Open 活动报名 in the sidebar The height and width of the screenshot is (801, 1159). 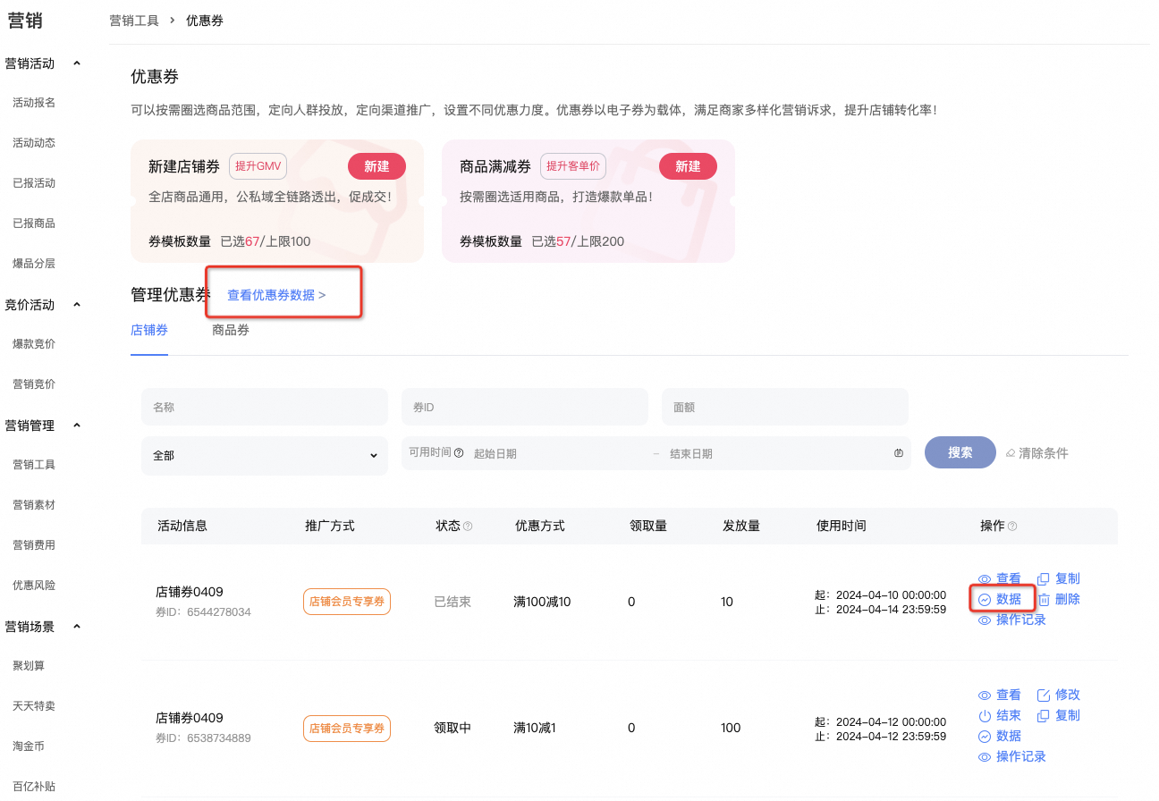point(34,103)
